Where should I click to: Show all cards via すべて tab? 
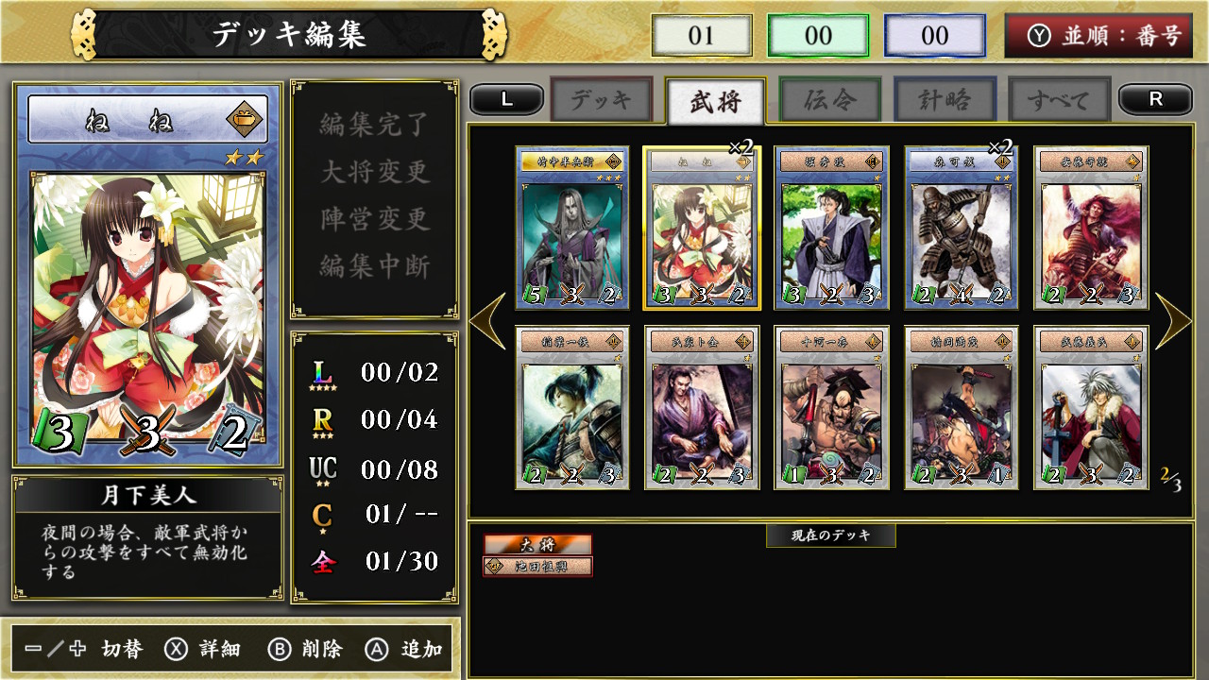click(1059, 100)
